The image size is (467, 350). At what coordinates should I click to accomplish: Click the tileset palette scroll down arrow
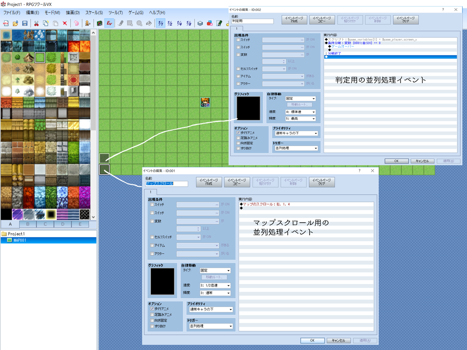click(93, 217)
